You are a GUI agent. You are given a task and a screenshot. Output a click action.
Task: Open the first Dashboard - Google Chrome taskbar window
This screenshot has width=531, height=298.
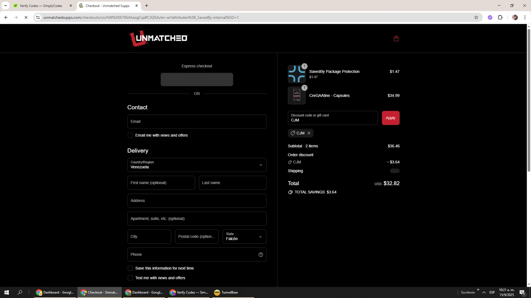(x=55, y=292)
